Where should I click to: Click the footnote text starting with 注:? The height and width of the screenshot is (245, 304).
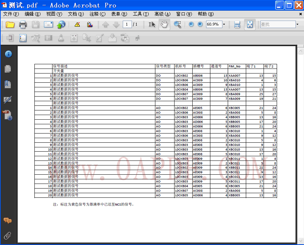click(93, 204)
